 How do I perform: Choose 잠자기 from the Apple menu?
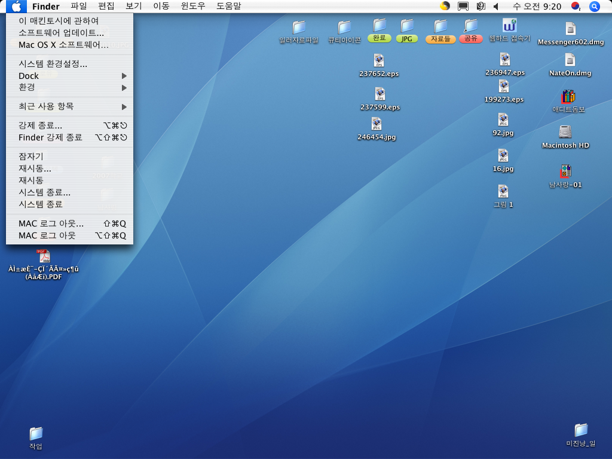pyautogui.click(x=31, y=157)
